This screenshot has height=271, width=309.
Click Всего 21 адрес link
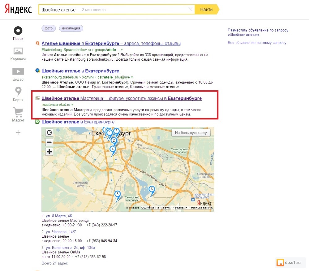coord(54,263)
